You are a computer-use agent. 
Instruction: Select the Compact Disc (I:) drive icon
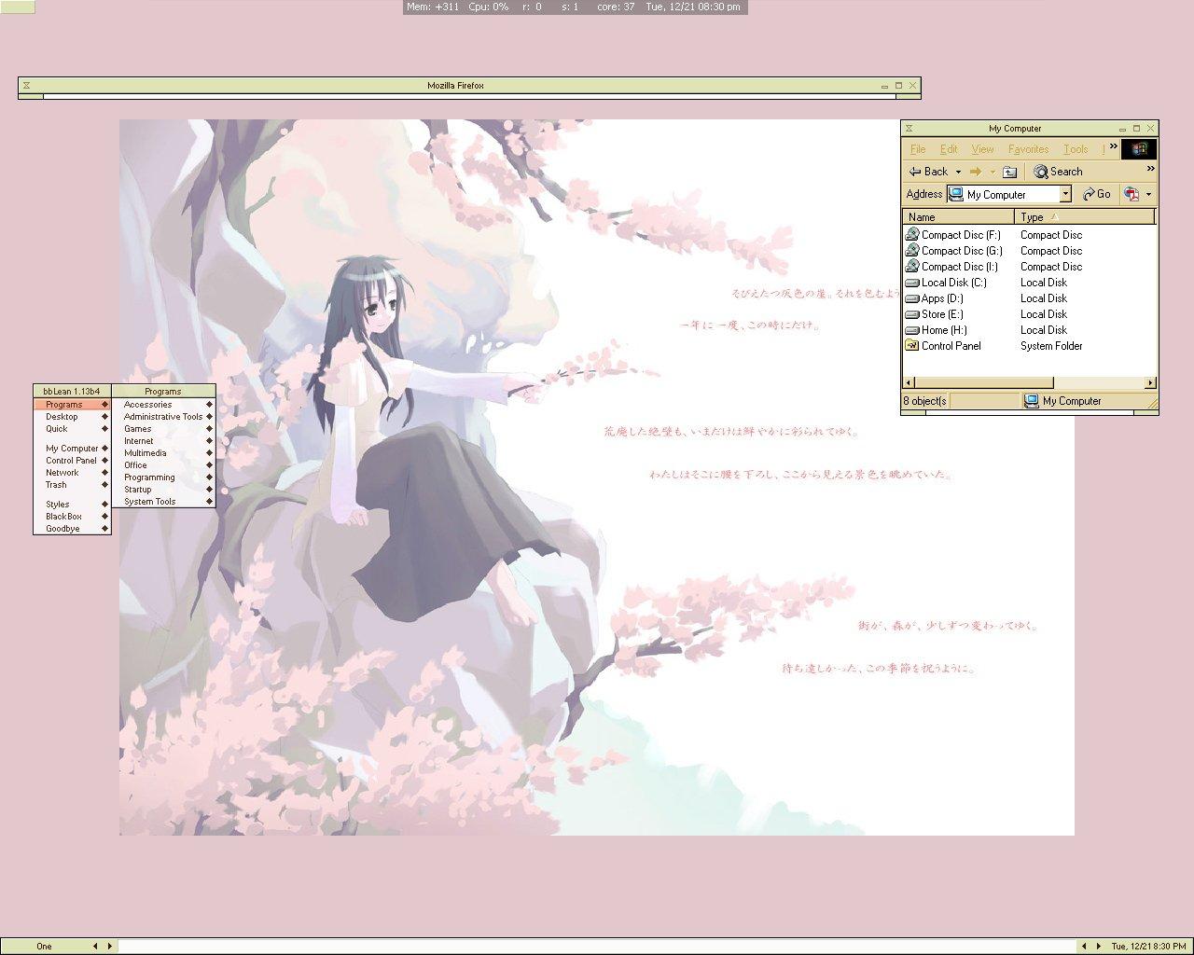point(911,267)
